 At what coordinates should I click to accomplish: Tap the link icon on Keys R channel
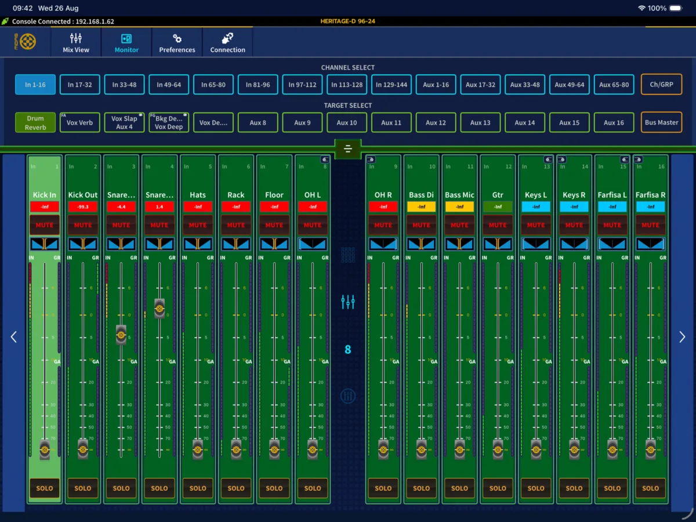click(562, 159)
